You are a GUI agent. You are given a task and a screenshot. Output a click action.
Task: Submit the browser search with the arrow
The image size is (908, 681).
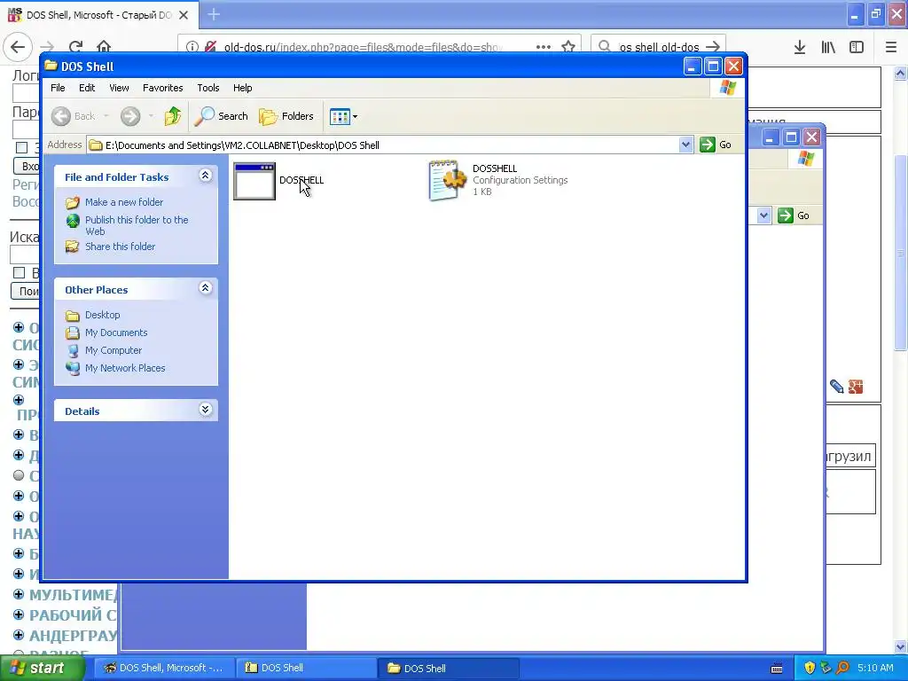714,46
